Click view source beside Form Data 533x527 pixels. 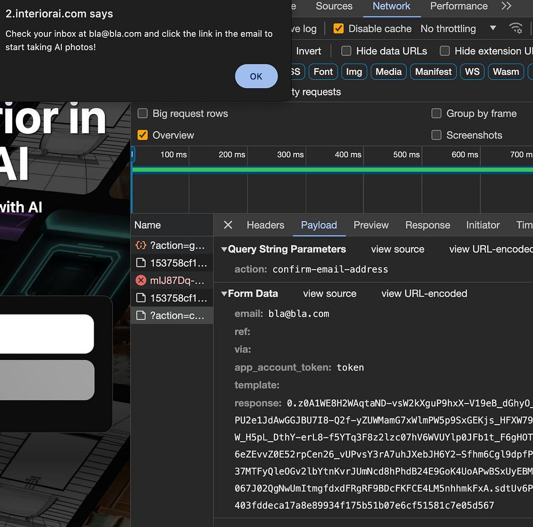[x=330, y=294]
